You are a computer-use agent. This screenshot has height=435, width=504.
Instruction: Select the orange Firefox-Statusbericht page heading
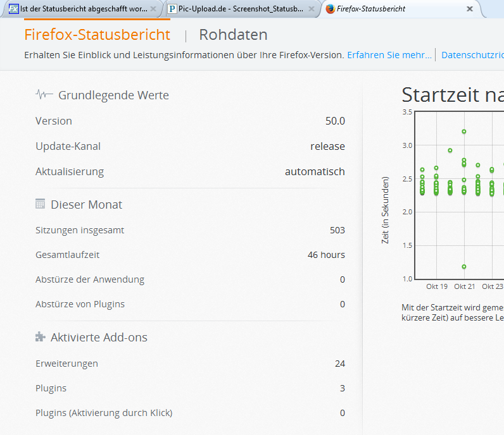(x=97, y=35)
